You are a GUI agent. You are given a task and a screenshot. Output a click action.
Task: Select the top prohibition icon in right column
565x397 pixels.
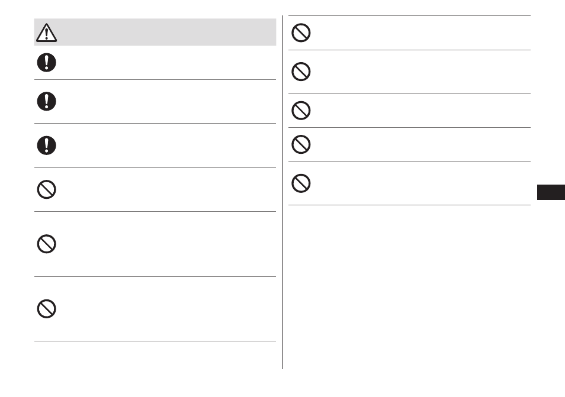tap(301, 33)
